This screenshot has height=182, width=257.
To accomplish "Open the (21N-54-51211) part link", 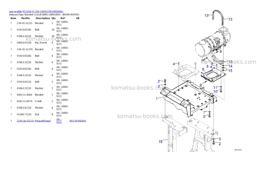I will (25, 121).
